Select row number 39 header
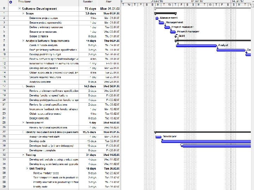The height and width of the screenshot is (190, 254). point(4,186)
